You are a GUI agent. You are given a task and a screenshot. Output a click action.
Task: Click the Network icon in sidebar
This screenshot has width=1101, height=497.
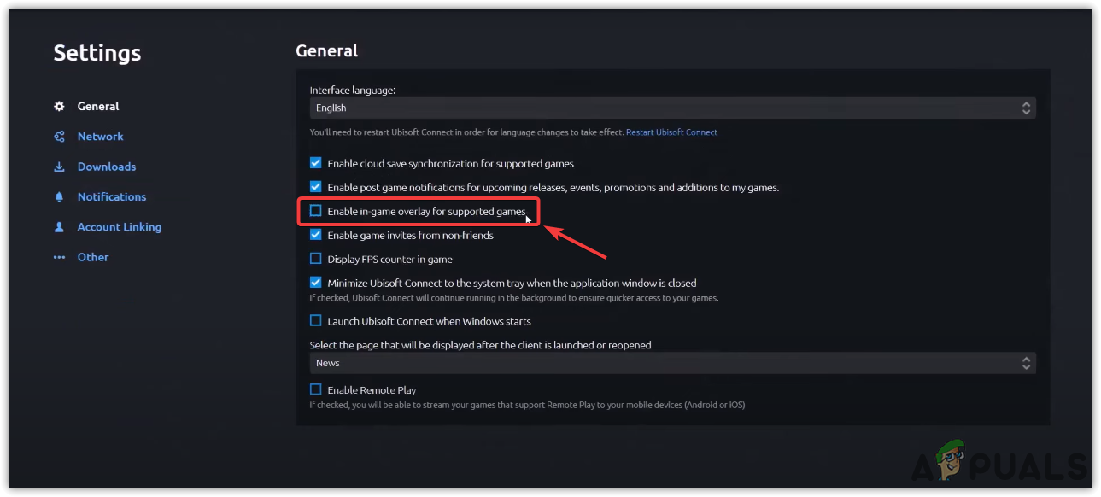[59, 137]
